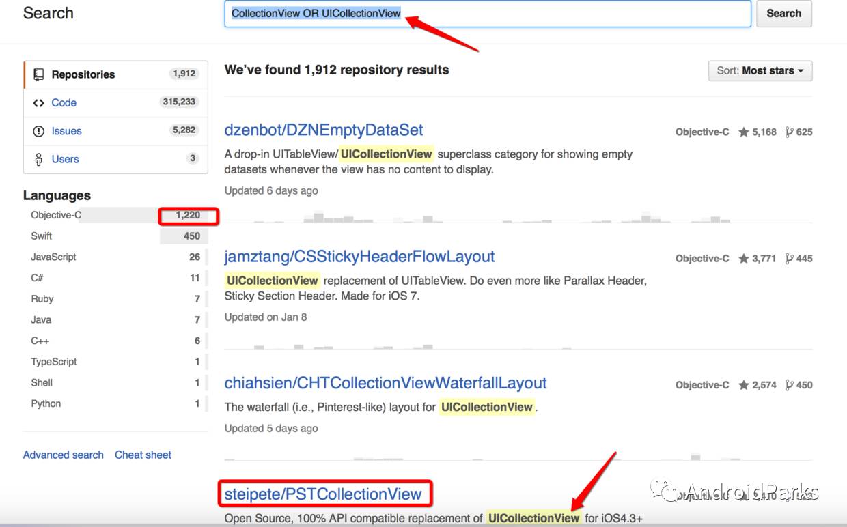Viewport: 847px width, 527px height.
Task: Click the DZNEmptyDataSet commit activity graph
Action: tap(518, 217)
